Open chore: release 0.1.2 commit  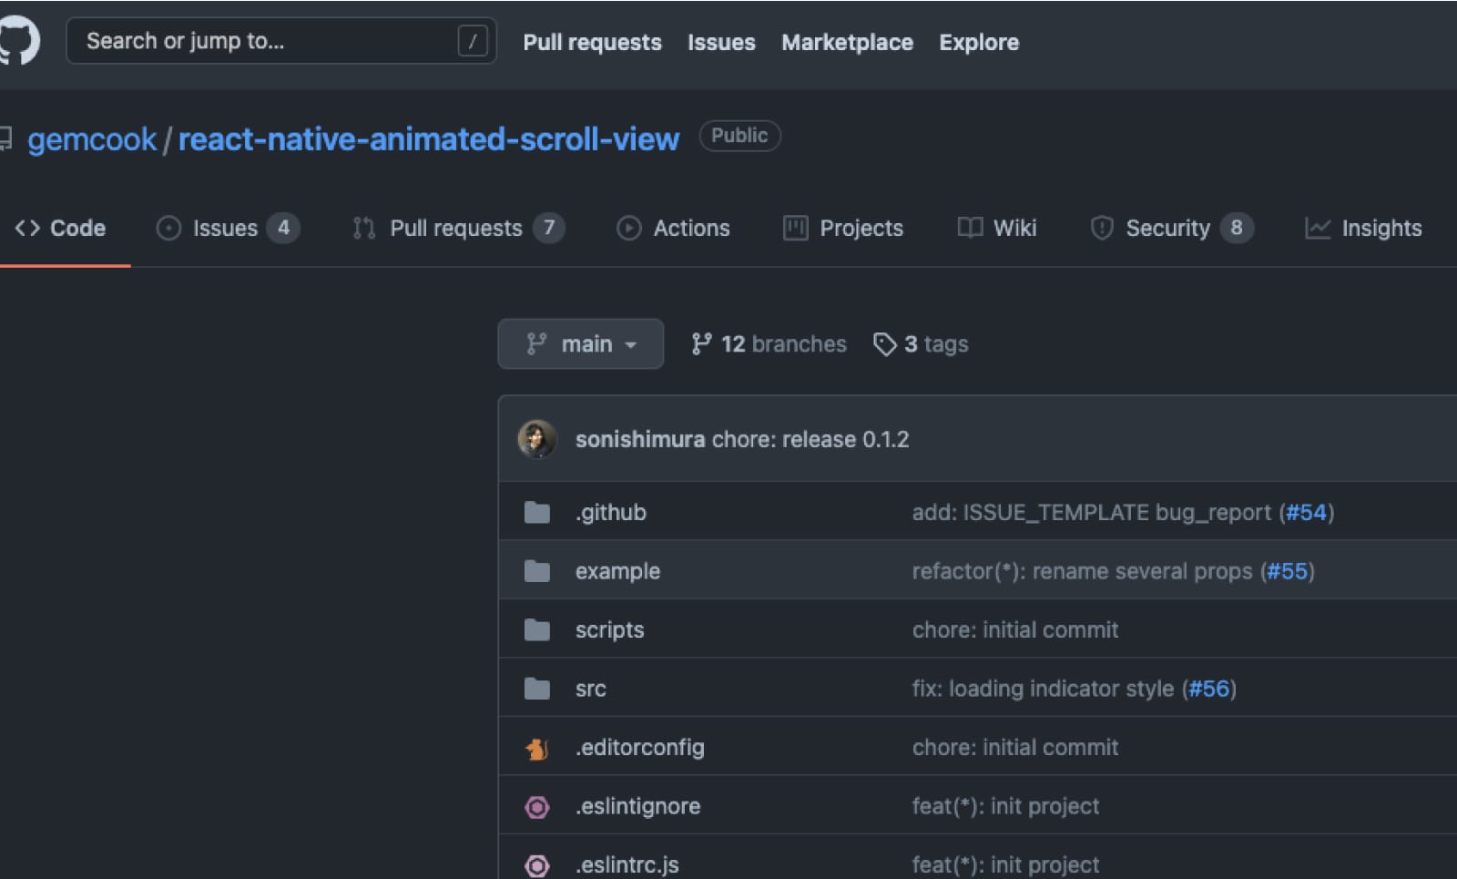click(x=810, y=439)
